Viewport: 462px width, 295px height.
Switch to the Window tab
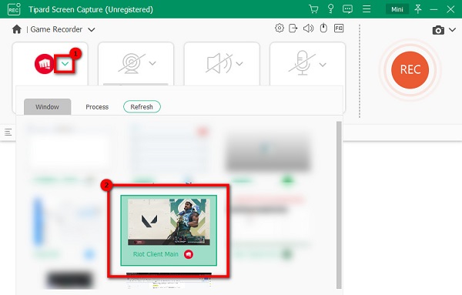(48, 107)
